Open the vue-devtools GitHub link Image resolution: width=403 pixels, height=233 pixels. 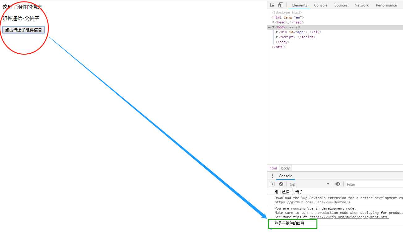pos(312,202)
